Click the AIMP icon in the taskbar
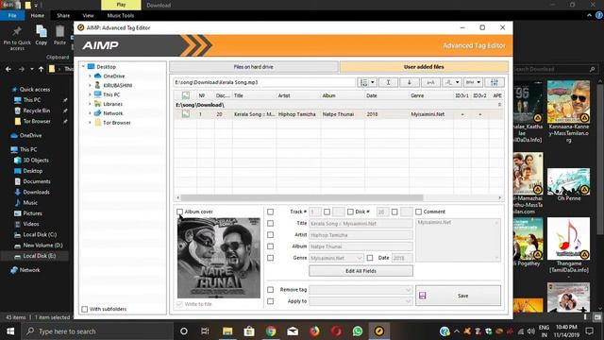604x340 pixels. pos(379,331)
